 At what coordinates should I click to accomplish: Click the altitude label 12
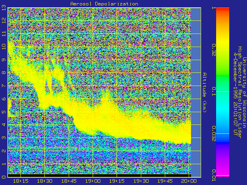(4, 20)
